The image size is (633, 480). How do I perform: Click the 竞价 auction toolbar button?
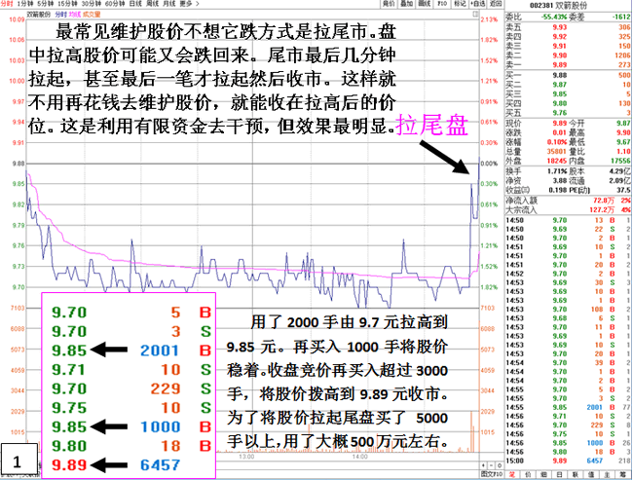pos(389,5)
